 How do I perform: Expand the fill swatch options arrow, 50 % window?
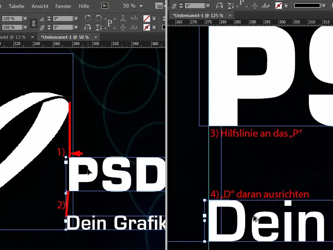tap(154, 19)
